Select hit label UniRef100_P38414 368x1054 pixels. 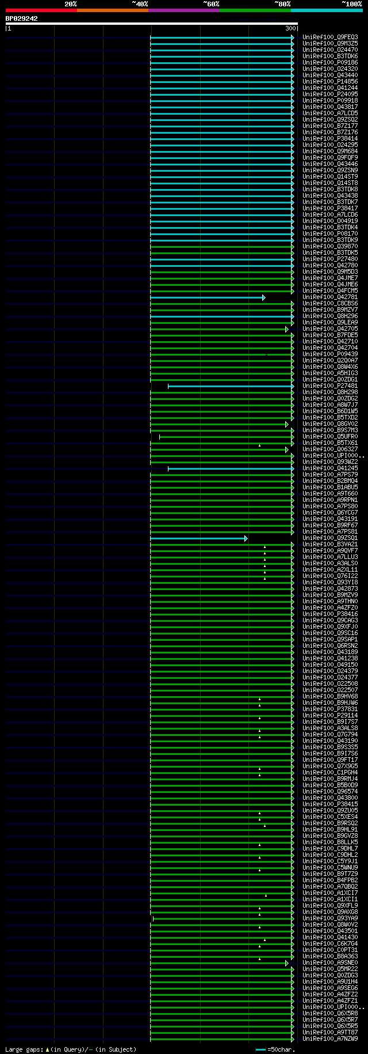point(330,139)
